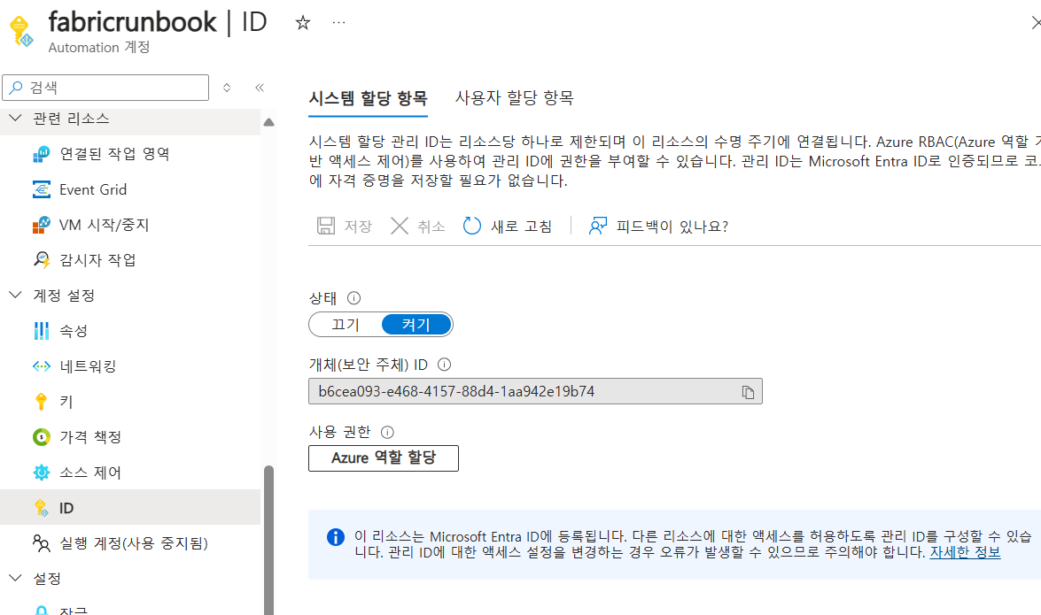Click the feedback person icon
The image size is (1041, 615).
597,227
